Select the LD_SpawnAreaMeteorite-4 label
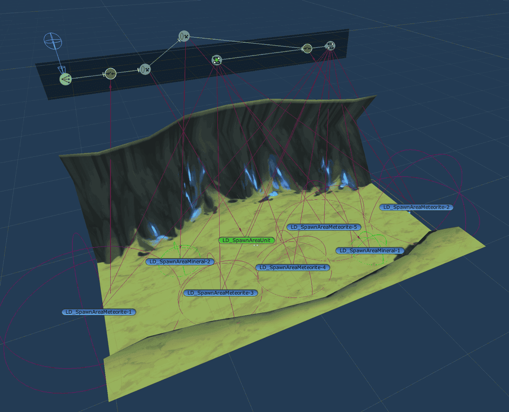509x412 pixels. 293,267
